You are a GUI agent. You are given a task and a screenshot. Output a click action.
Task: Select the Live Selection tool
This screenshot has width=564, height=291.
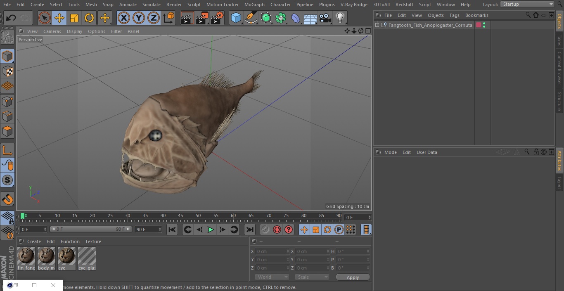(x=44, y=18)
